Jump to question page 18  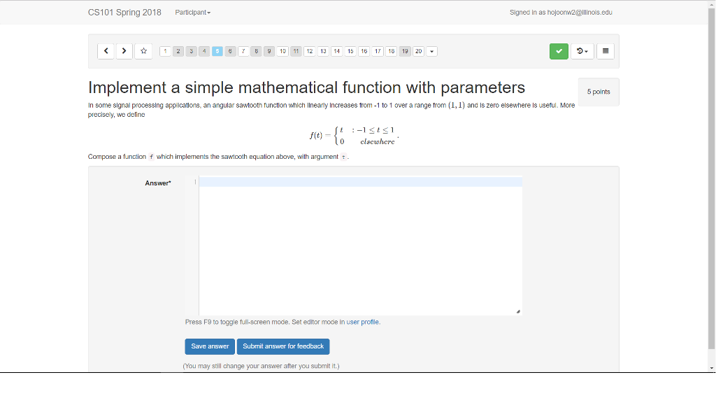click(x=392, y=51)
